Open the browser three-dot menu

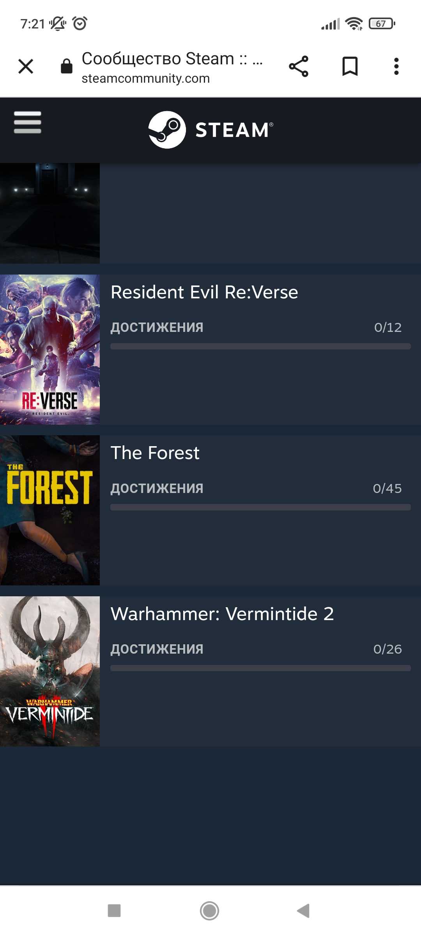click(396, 66)
